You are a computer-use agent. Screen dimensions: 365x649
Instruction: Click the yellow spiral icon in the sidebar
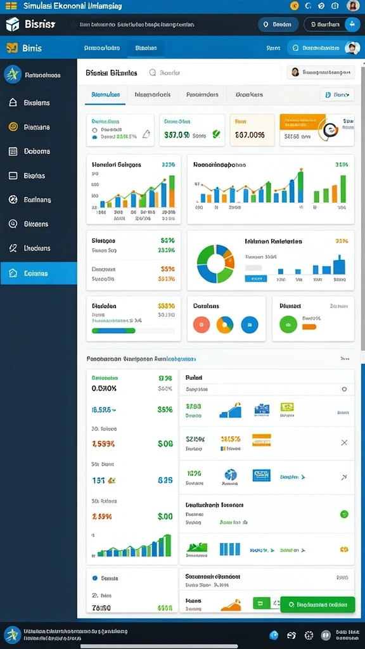click(x=13, y=127)
